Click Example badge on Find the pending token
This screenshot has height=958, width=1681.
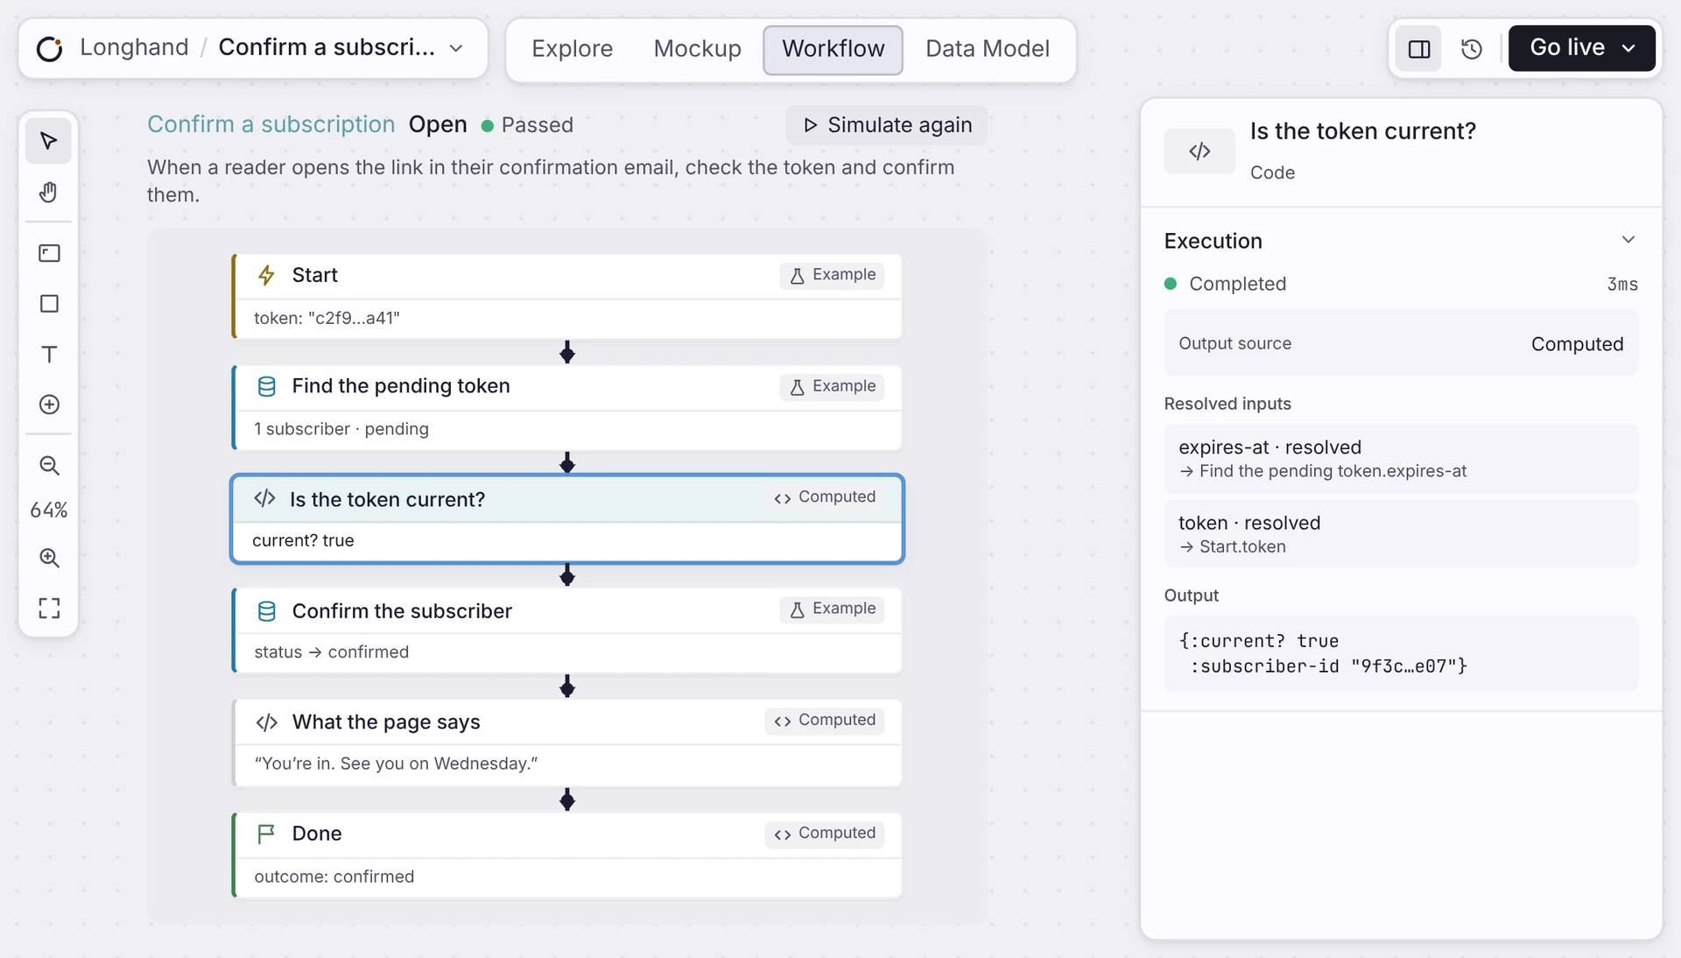coord(832,386)
